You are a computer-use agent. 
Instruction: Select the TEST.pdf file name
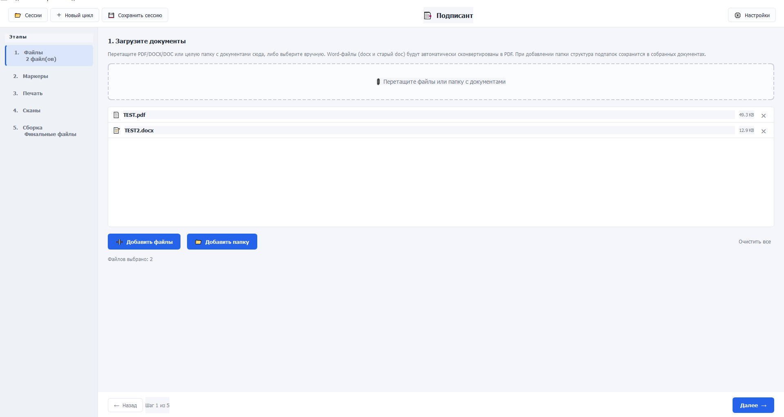(x=134, y=115)
